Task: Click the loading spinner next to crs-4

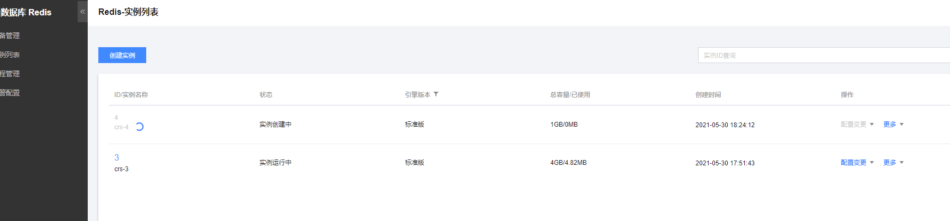Action: click(x=139, y=127)
